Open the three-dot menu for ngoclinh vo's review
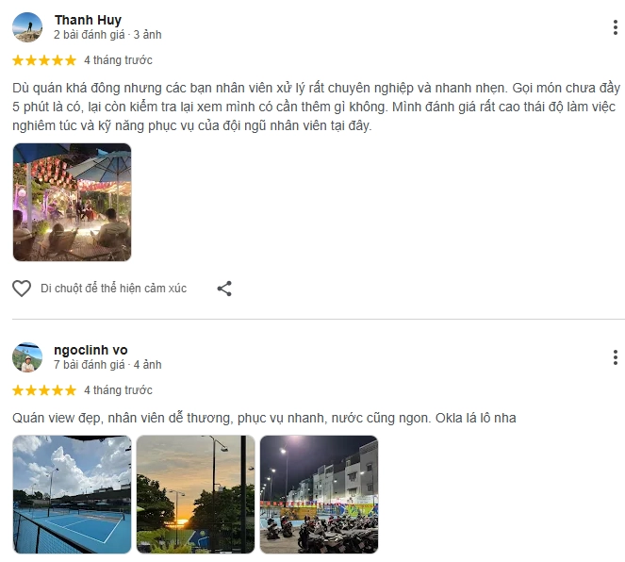625x562 pixels. click(616, 357)
